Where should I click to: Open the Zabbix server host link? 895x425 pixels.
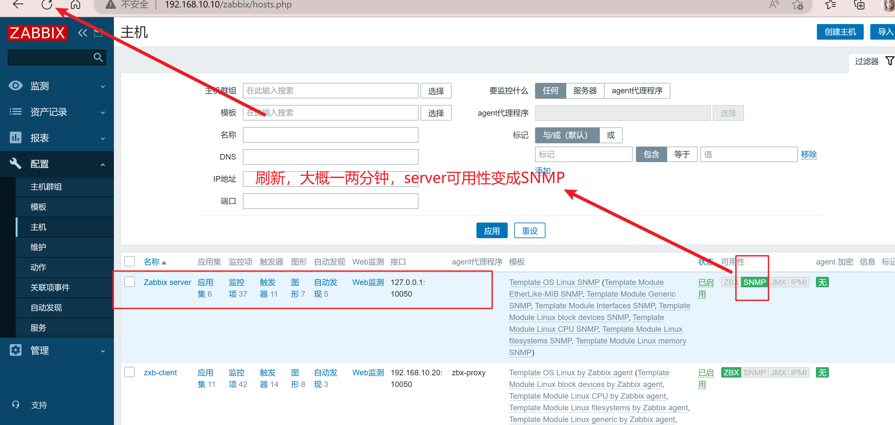(167, 282)
